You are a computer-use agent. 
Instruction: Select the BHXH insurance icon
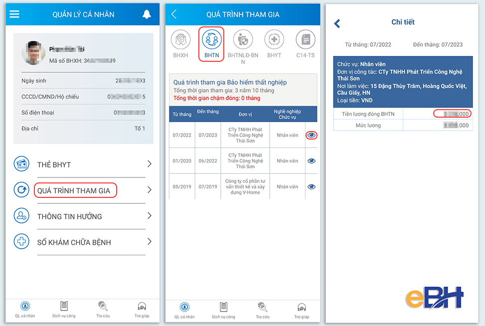coord(180,40)
